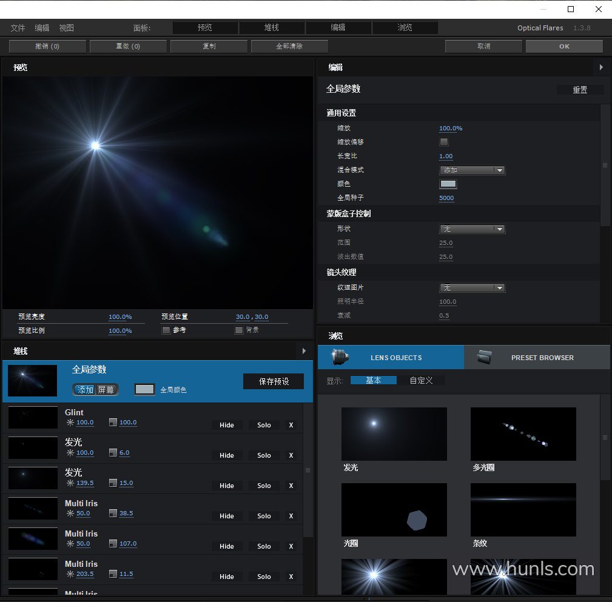Click the Glint brightness star icon
This screenshot has height=602, width=612.
click(70, 423)
